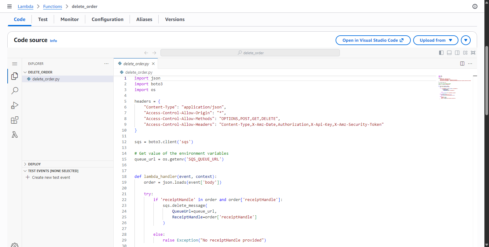Open the AWS Lambda view icon

14,135
